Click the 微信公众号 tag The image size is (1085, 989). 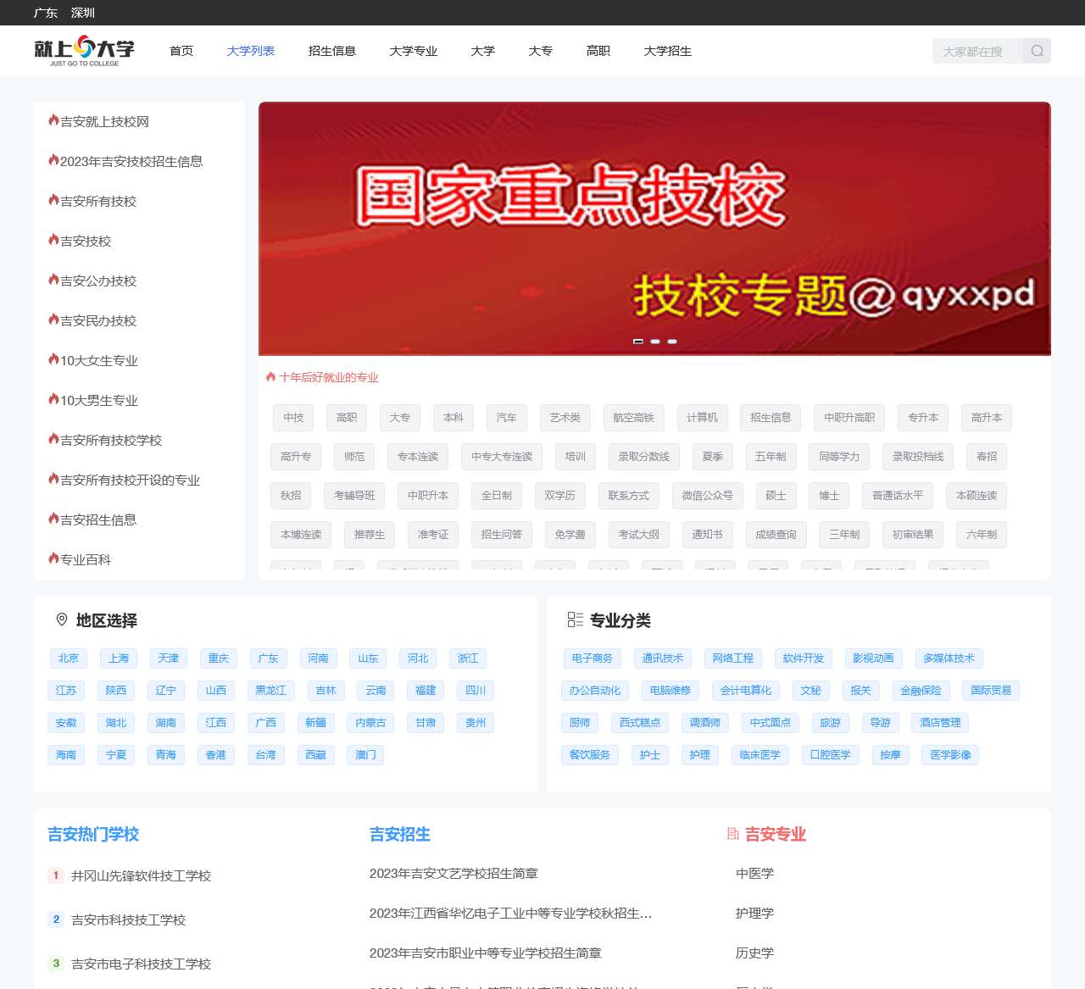pos(708,496)
